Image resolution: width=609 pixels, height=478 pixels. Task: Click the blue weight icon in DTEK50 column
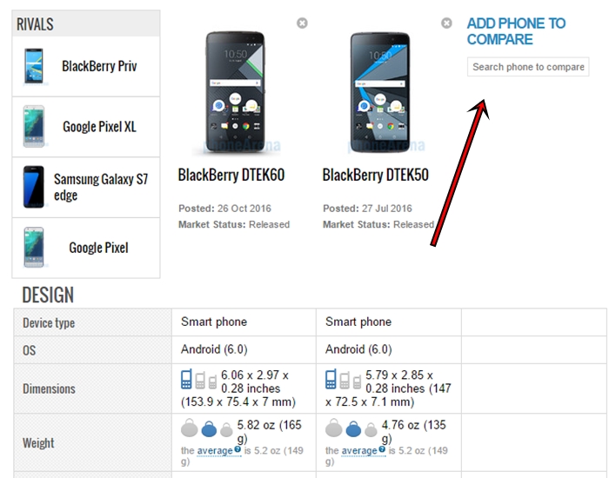coord(353,428)
